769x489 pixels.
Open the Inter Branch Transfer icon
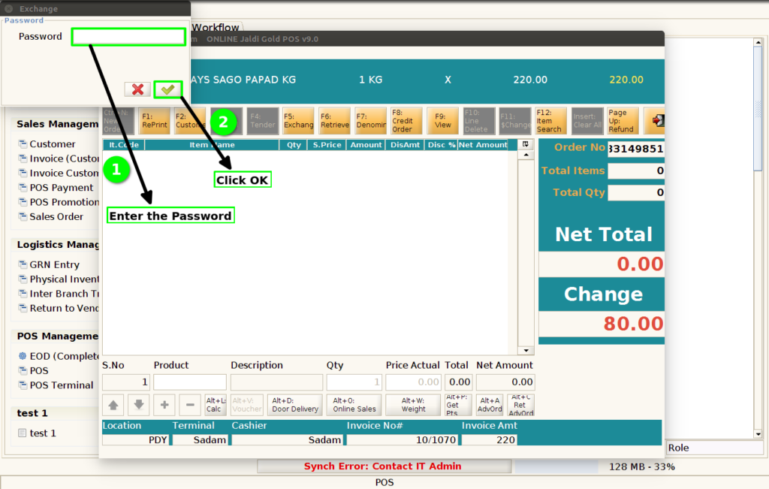coord(23,293)
